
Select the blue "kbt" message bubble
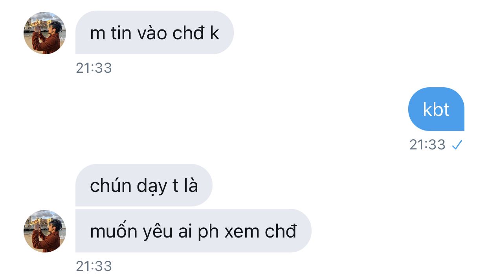tap(436, 109)
